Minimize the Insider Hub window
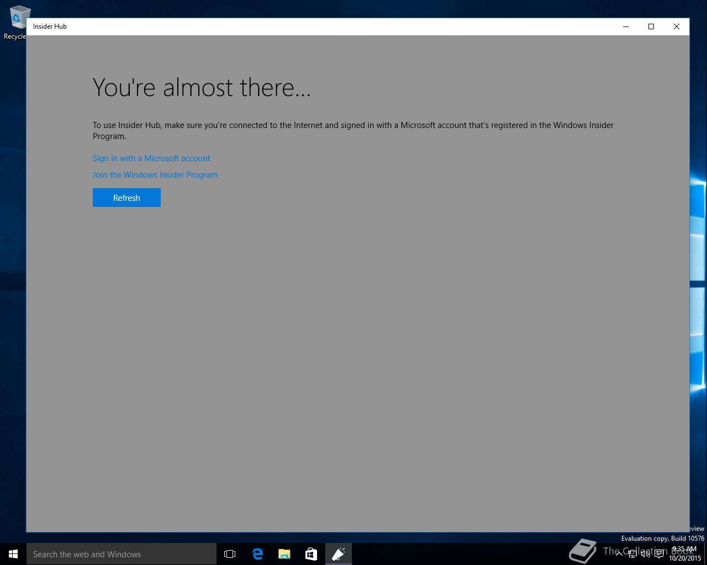This screenshot has width=707, height=565. pyautogui.click(x=626, y=26)
